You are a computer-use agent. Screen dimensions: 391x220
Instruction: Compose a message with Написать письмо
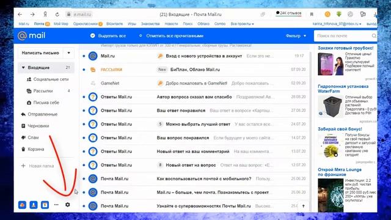[40, 53]
